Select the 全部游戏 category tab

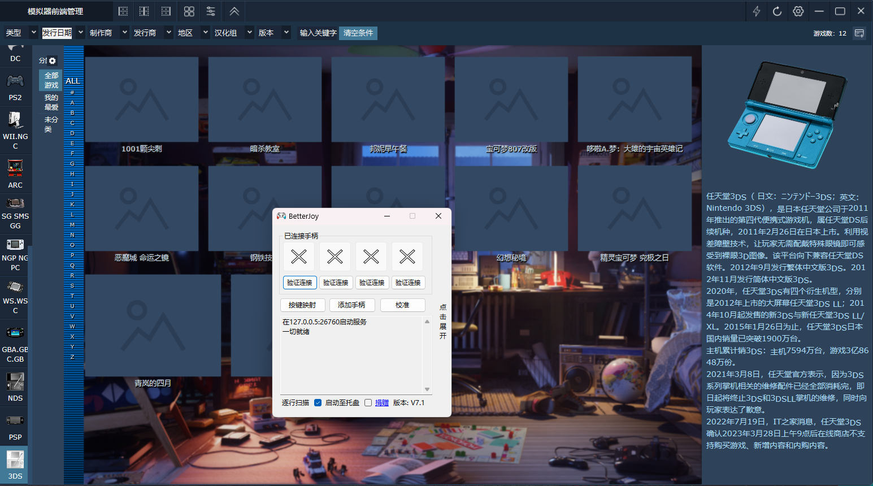(51, 80)
